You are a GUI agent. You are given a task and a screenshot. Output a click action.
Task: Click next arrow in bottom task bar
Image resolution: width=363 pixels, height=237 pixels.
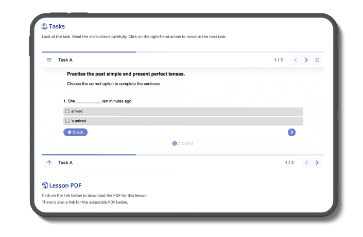click(x=317, y=162)
